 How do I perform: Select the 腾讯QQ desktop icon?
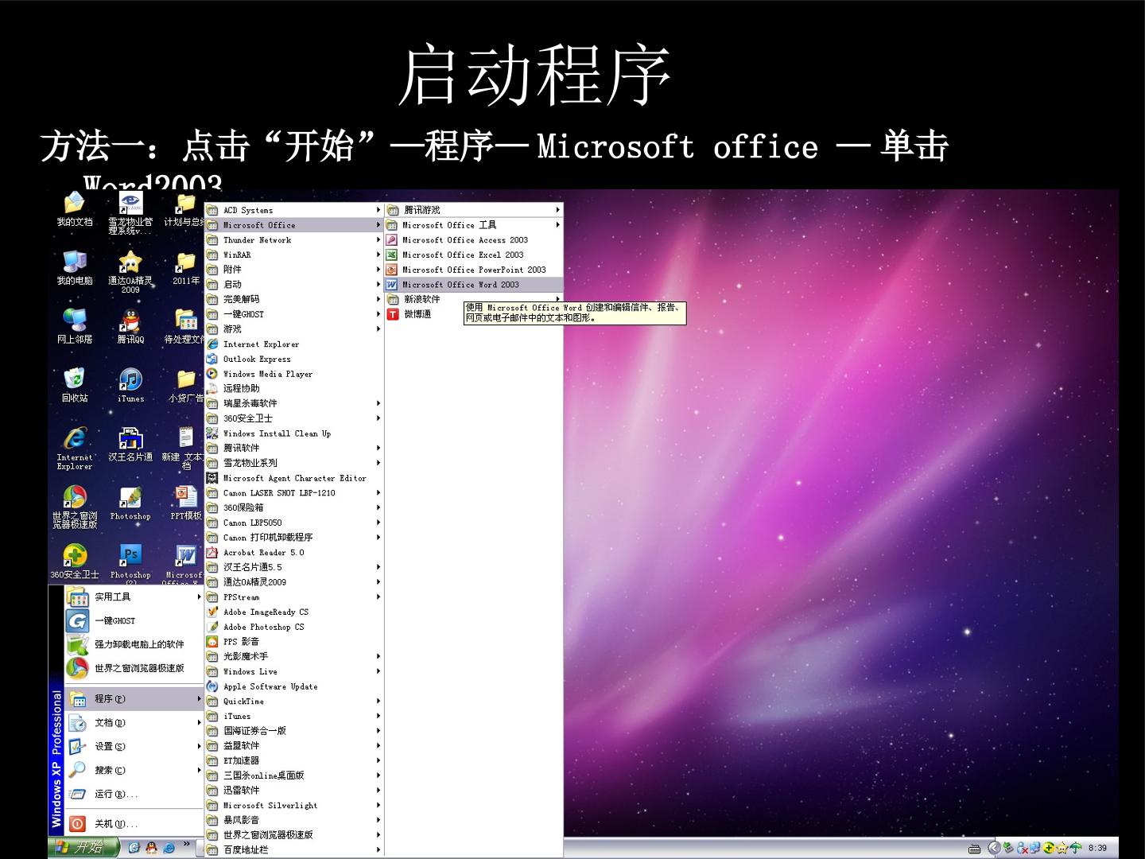pos(130,326)
